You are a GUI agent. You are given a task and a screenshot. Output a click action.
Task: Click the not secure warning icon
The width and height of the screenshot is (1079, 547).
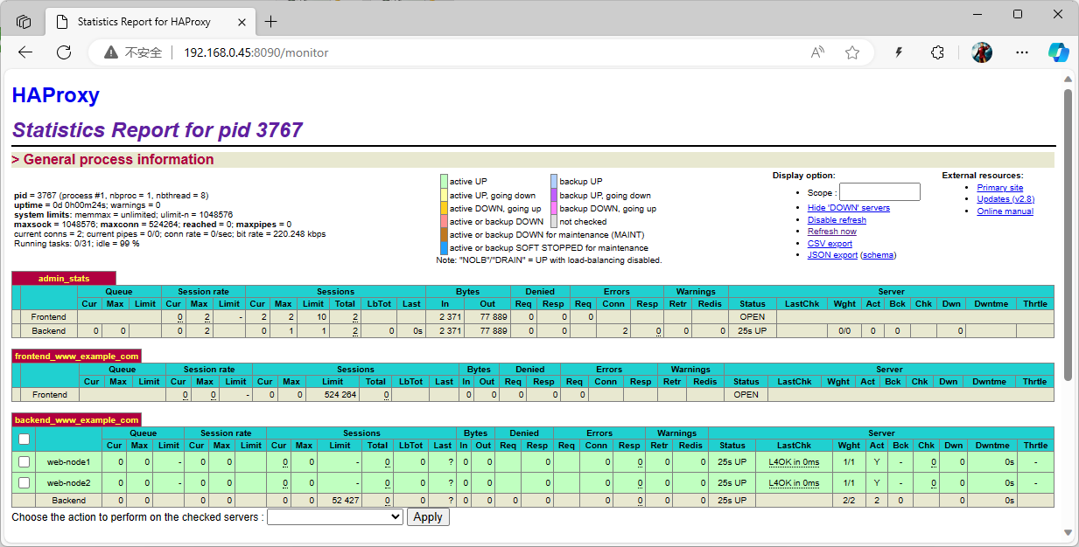[111, 52]
